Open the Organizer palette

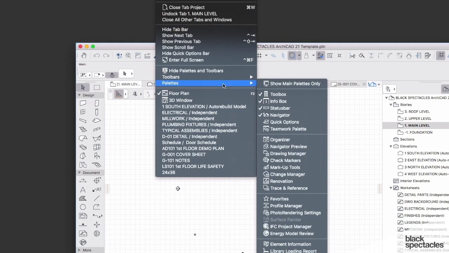[280, 140]
